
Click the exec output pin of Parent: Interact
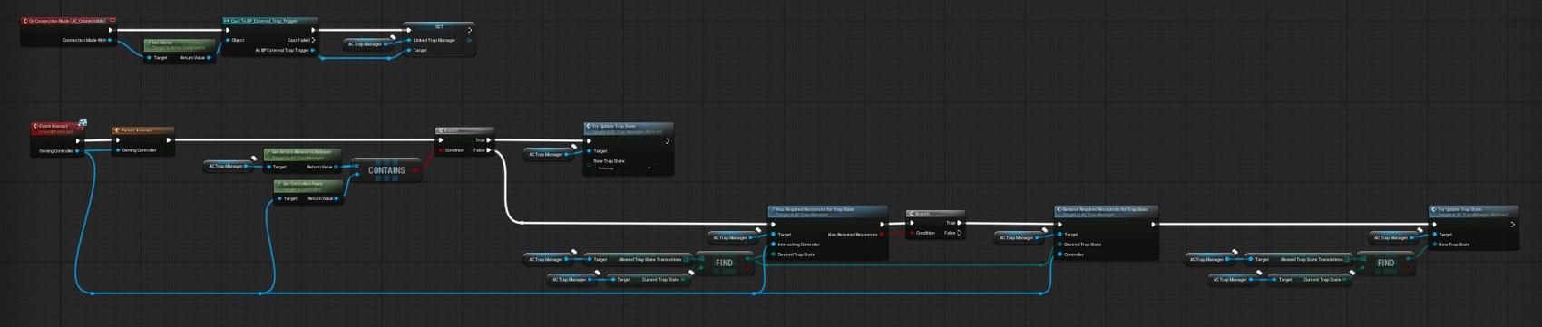click(x=168, y=140)
